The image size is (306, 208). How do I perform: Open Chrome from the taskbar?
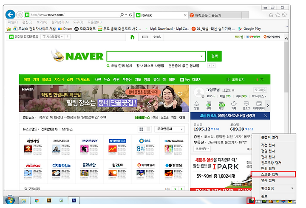pos(37,200)
